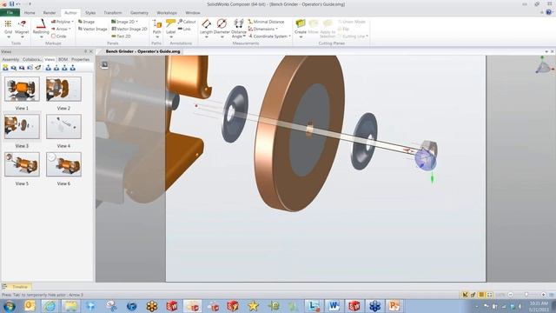Open Word from the taskbar
556x313 pixels.
point(334,306)
